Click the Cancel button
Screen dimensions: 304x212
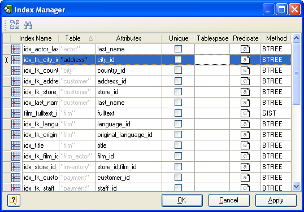pyautogui.click(x=229, y=200)
